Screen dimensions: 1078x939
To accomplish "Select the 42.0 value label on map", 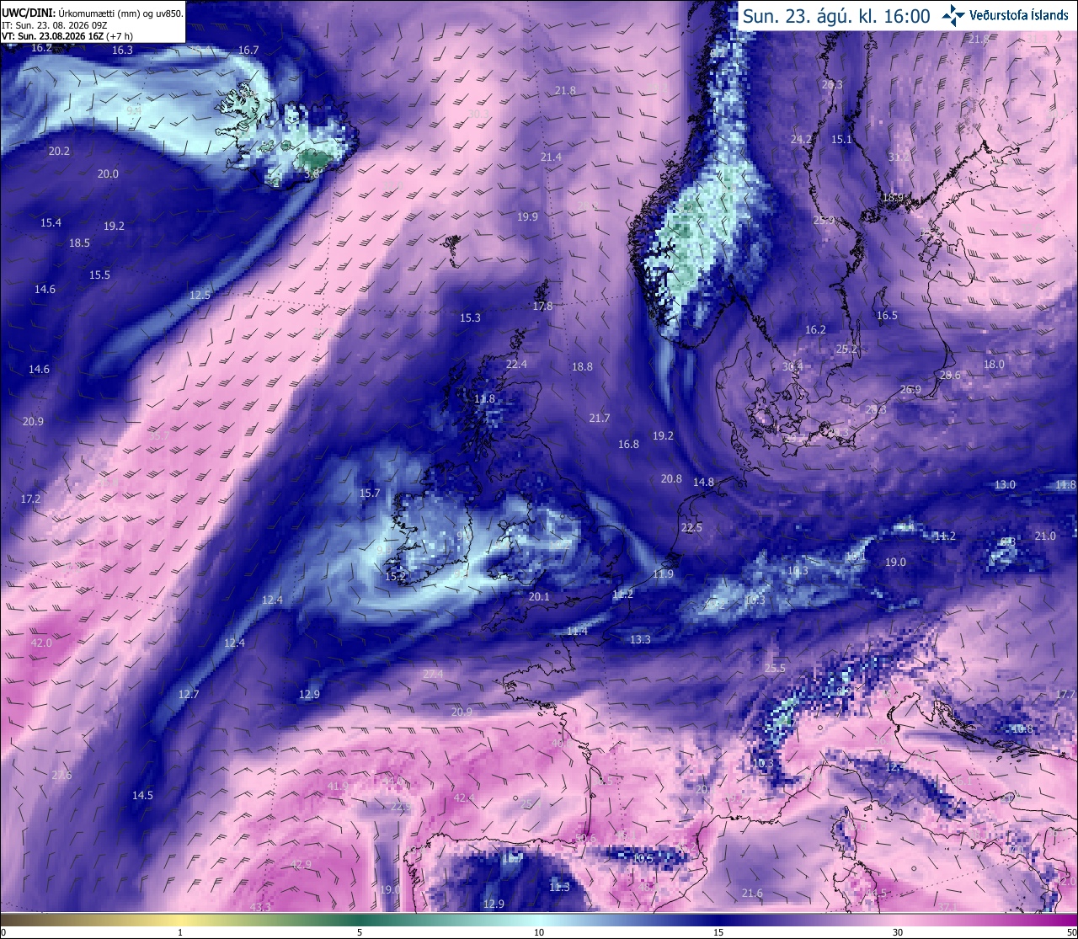I will point(41,643).
